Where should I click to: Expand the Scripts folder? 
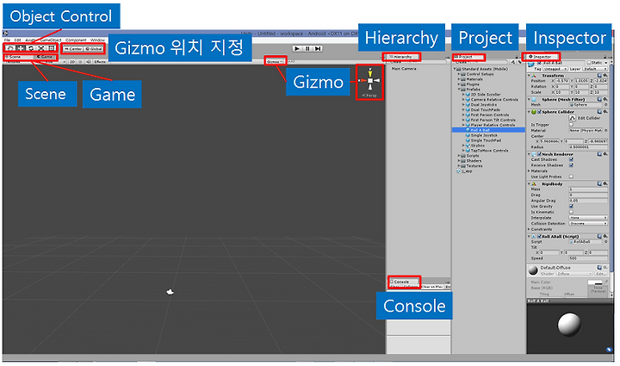pyautogui.click(x=459, y=156)
